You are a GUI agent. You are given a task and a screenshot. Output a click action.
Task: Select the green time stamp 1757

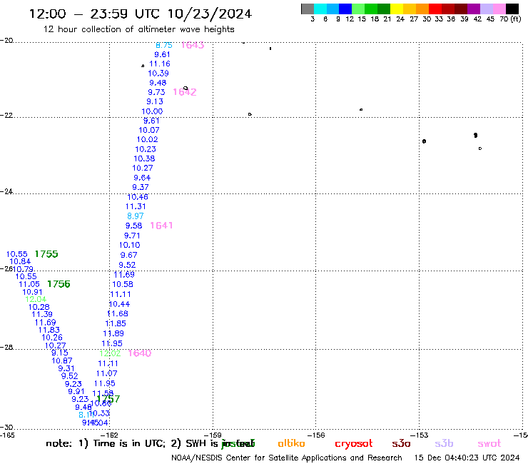tap(108, 399)
